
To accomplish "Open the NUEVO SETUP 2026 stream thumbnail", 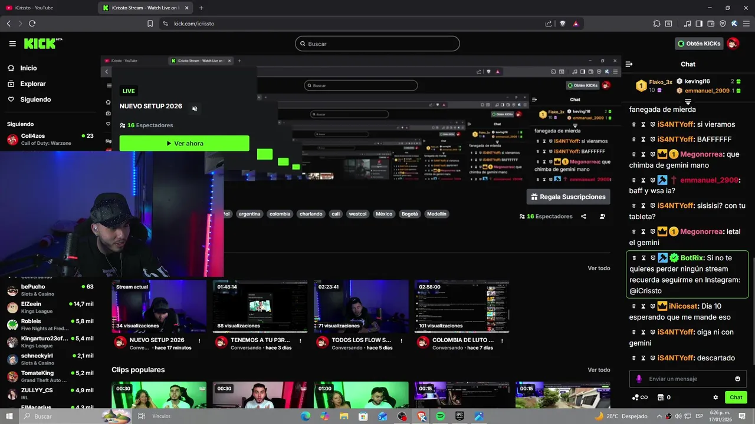I will pos(159,306).
